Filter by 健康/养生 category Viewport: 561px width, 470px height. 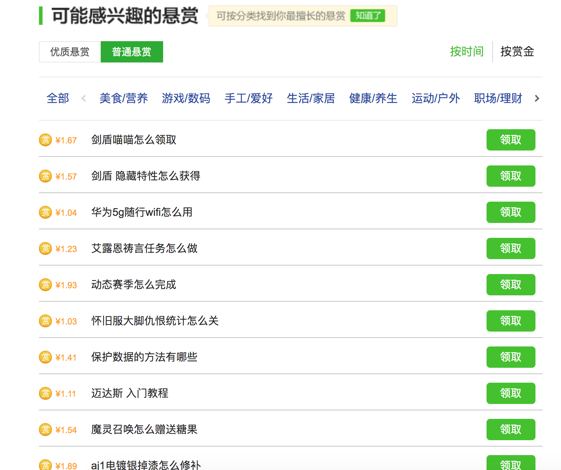[373, 98]
